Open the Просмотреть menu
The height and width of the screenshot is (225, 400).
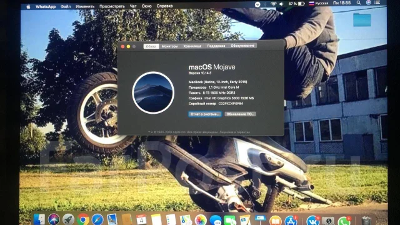click(x=112, y=6)
